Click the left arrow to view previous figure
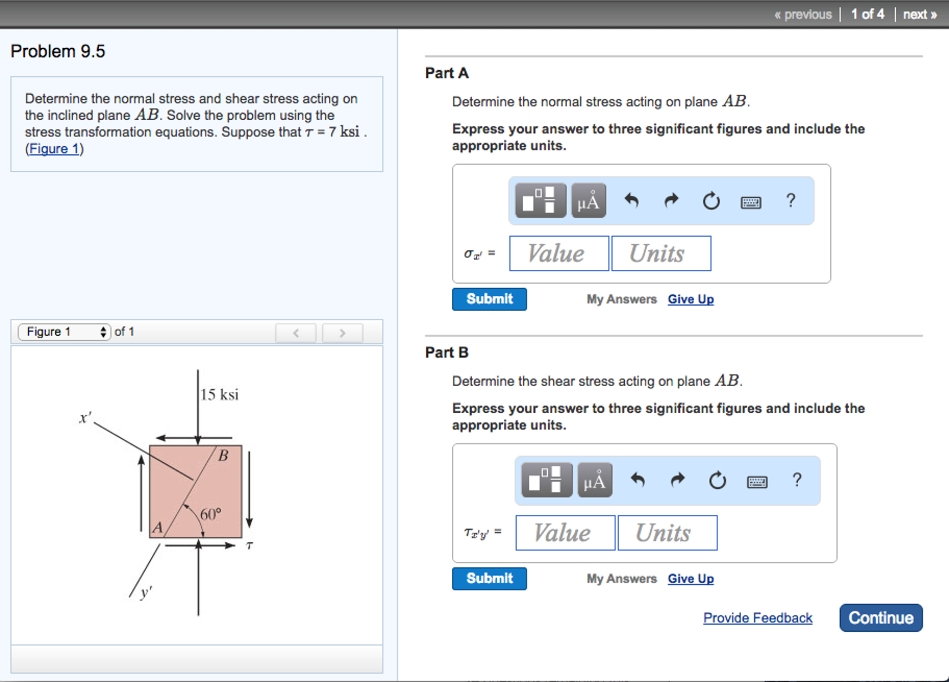The height and width of the screenshot is (682, 949). (x=295, y=332)
